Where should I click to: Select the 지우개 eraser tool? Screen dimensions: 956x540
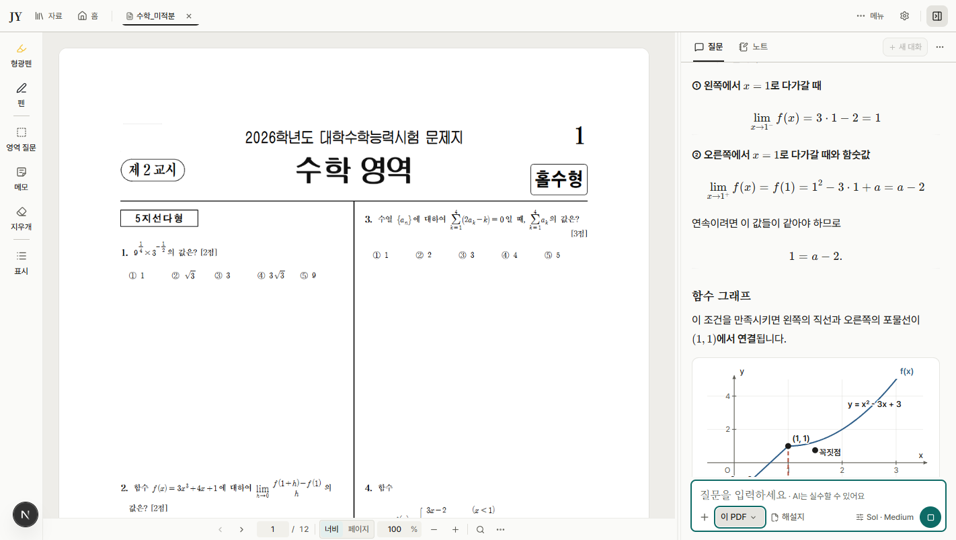coord(22,218)
